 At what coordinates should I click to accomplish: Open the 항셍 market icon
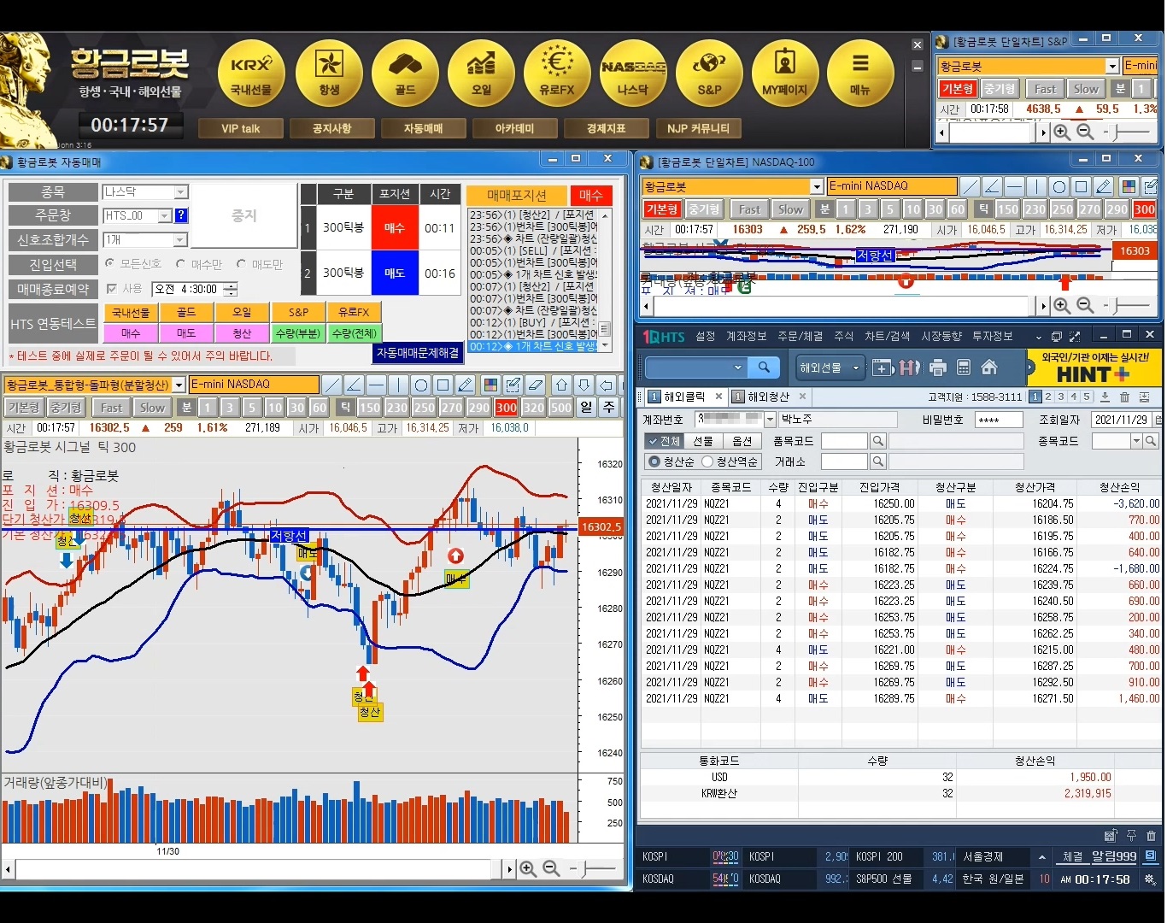329,74
